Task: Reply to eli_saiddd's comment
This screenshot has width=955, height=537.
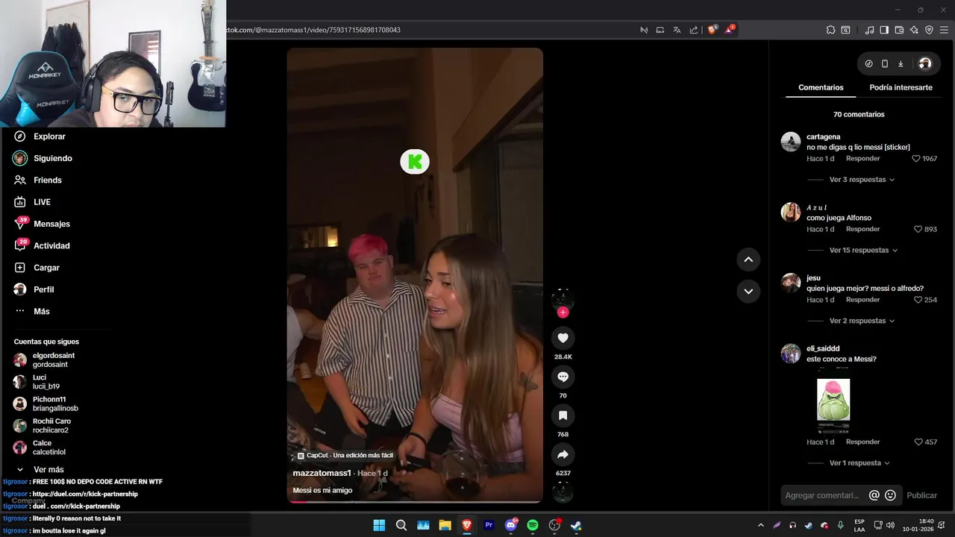Action: point(862,442)
